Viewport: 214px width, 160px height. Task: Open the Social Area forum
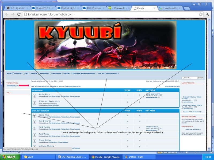click(44, 115)
